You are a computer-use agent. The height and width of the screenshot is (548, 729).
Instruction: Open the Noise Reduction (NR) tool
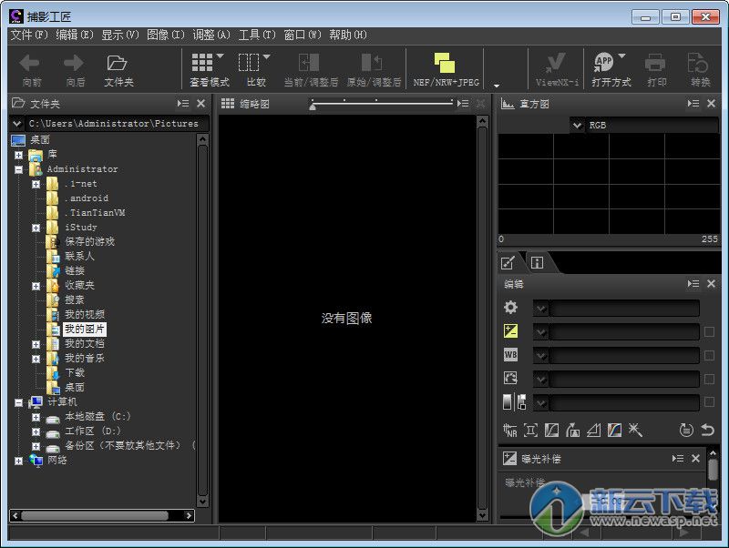click(x=510, y=430)
